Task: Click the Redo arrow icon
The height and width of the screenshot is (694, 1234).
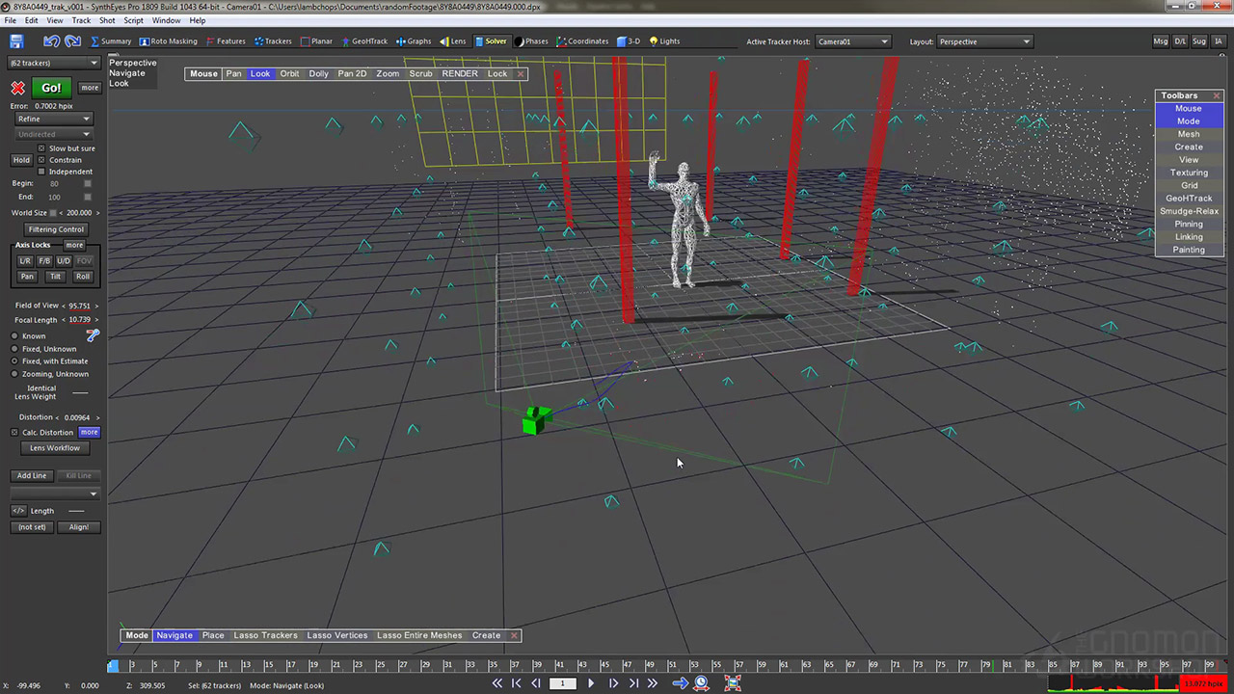Action: [73, 41]
